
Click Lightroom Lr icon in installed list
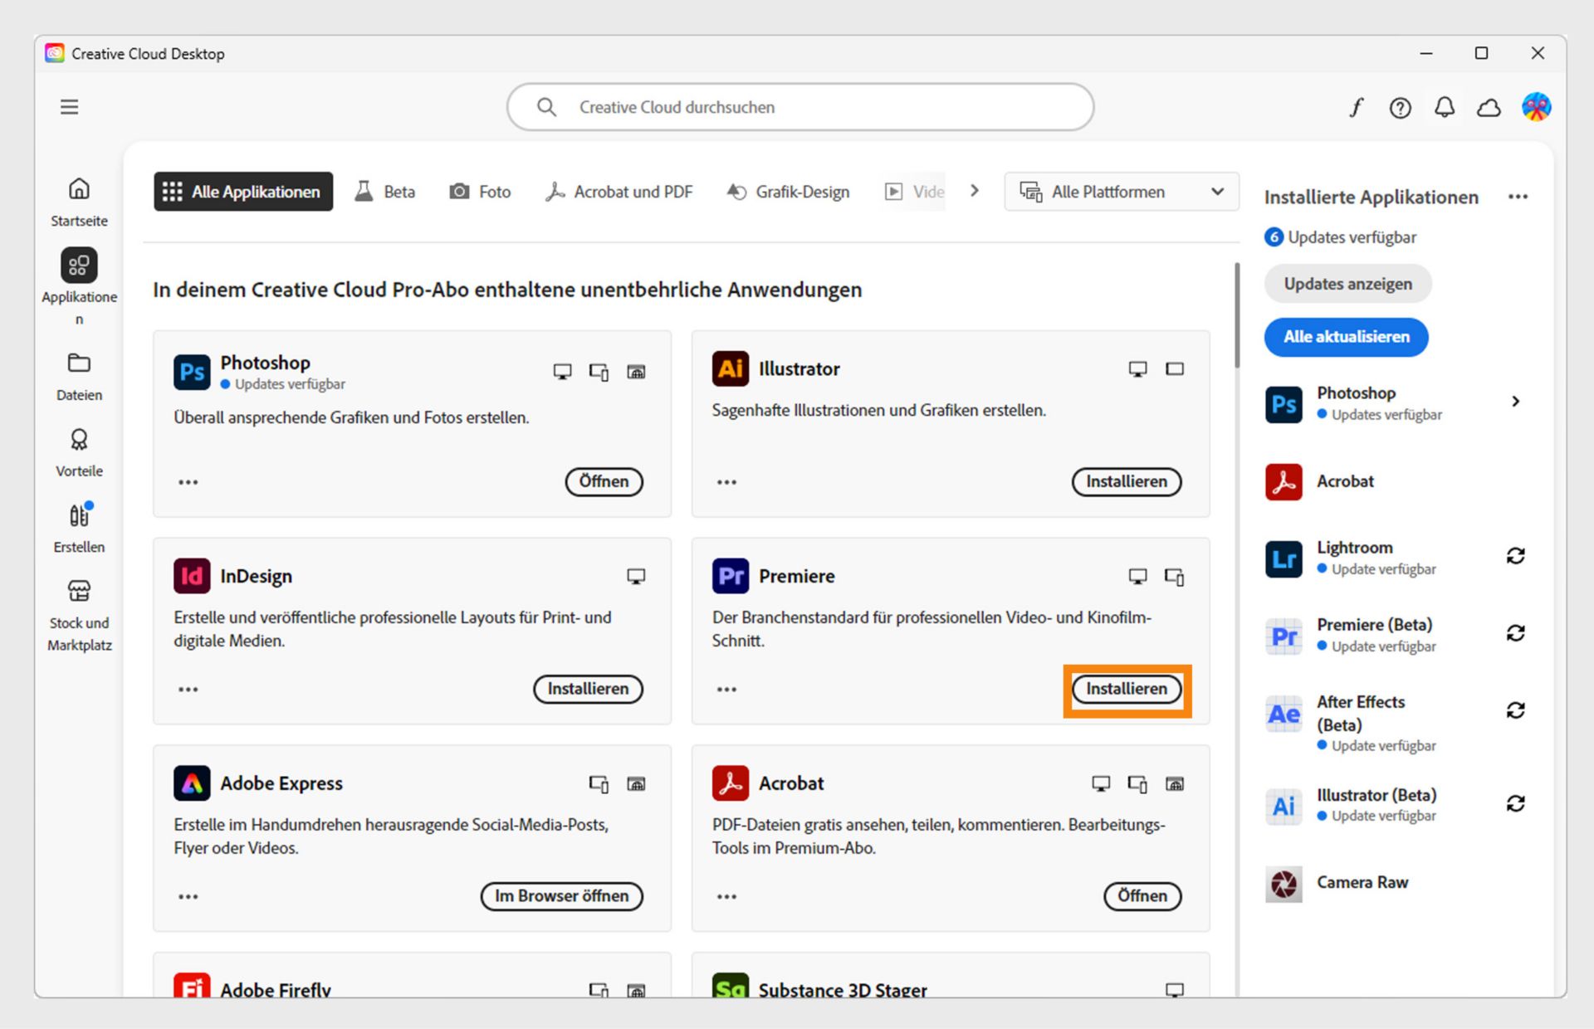point(1284,558)
